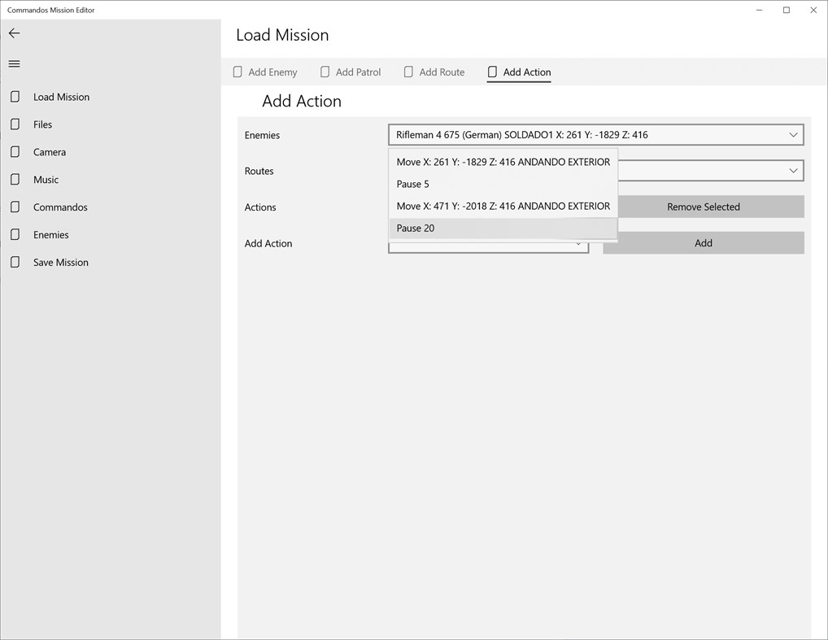Maximize the Commandos Mission Editor window
Screen dimensions: 828x640
pyautogui.click(x=787, y=10)
